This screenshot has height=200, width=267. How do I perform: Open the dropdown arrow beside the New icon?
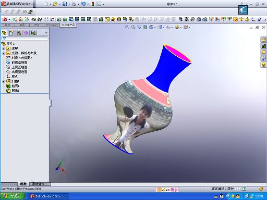(x=50, y=4)
